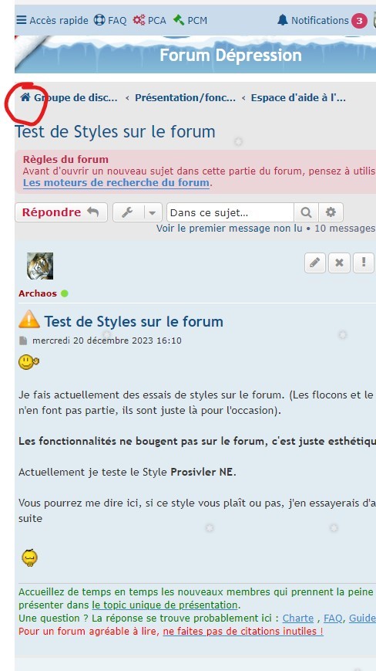376x671 pixels.
Task: Open "Les moteurs de recherche du forum" link
Action: (x=116, y=183)
